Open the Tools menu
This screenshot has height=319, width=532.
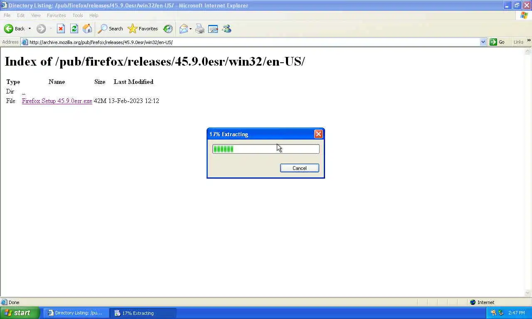click(x=78, y=15)
